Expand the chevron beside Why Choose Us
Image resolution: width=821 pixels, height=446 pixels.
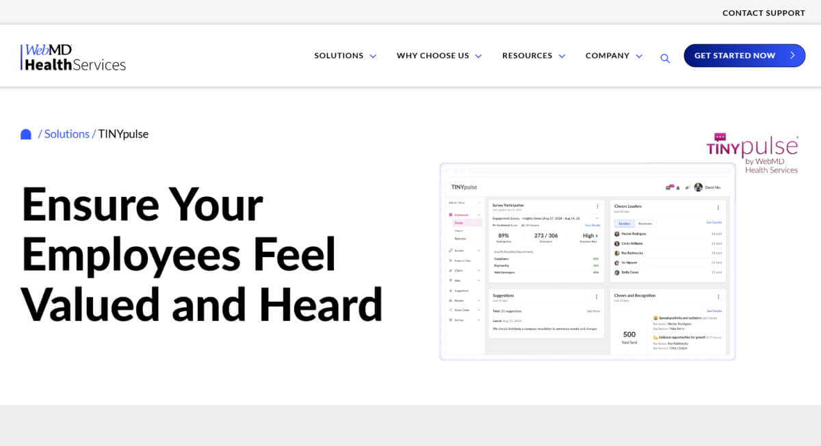tap(478, 56)
